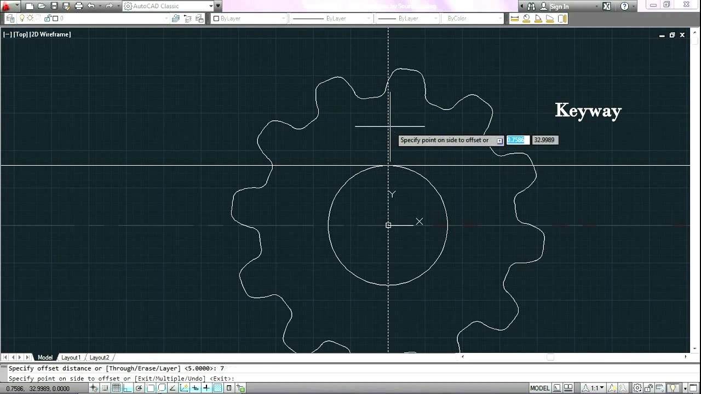Undo the last offset action
This screenshot has width=701, height=394.
coord(92,6)
